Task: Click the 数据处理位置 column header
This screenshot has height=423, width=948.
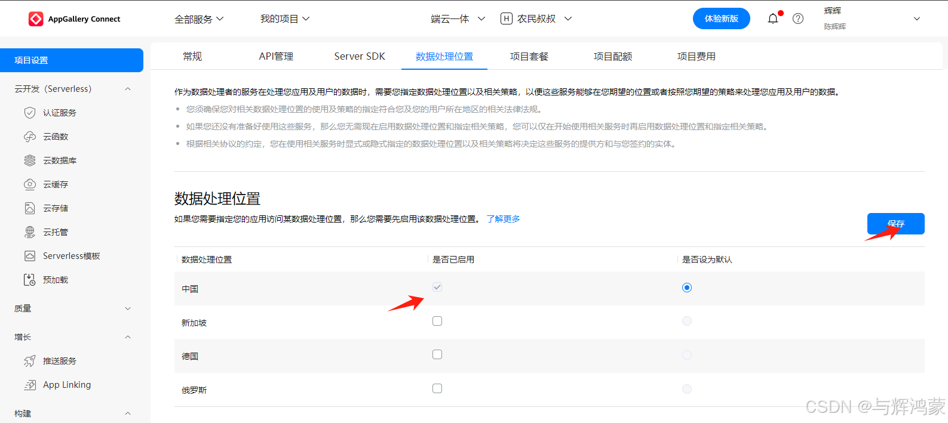Action: [x=207, y=260]
